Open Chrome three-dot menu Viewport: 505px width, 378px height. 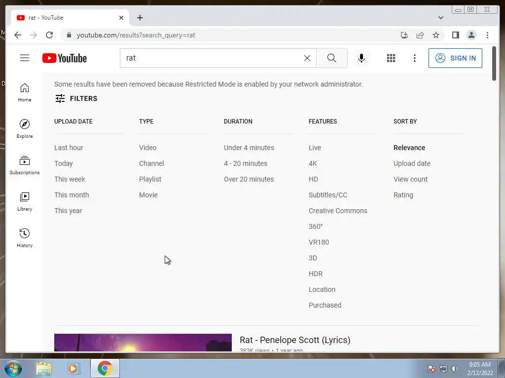tap(487, 35)
